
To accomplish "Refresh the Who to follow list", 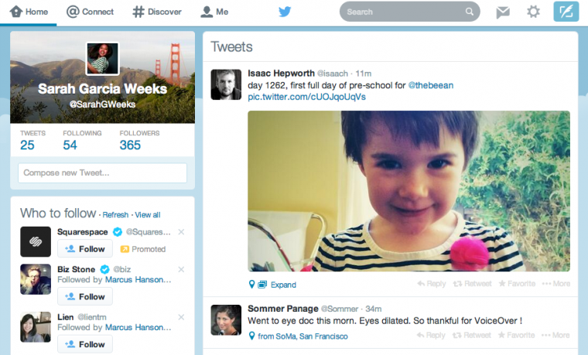I will [x=115, y=215].
